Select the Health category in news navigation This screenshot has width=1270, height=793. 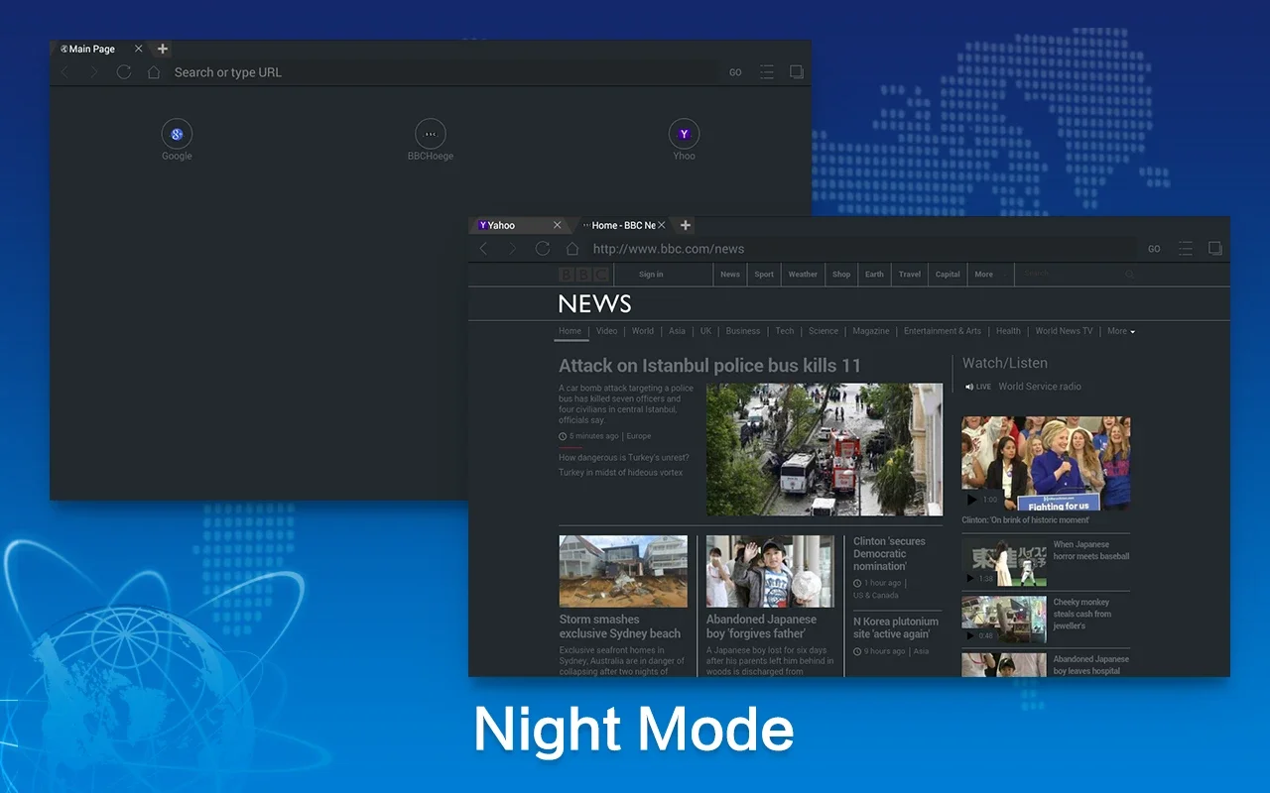(1008, 331)
